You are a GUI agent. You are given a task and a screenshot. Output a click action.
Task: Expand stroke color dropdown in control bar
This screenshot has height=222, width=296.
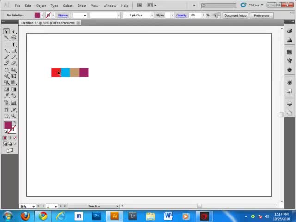[53, 15]
